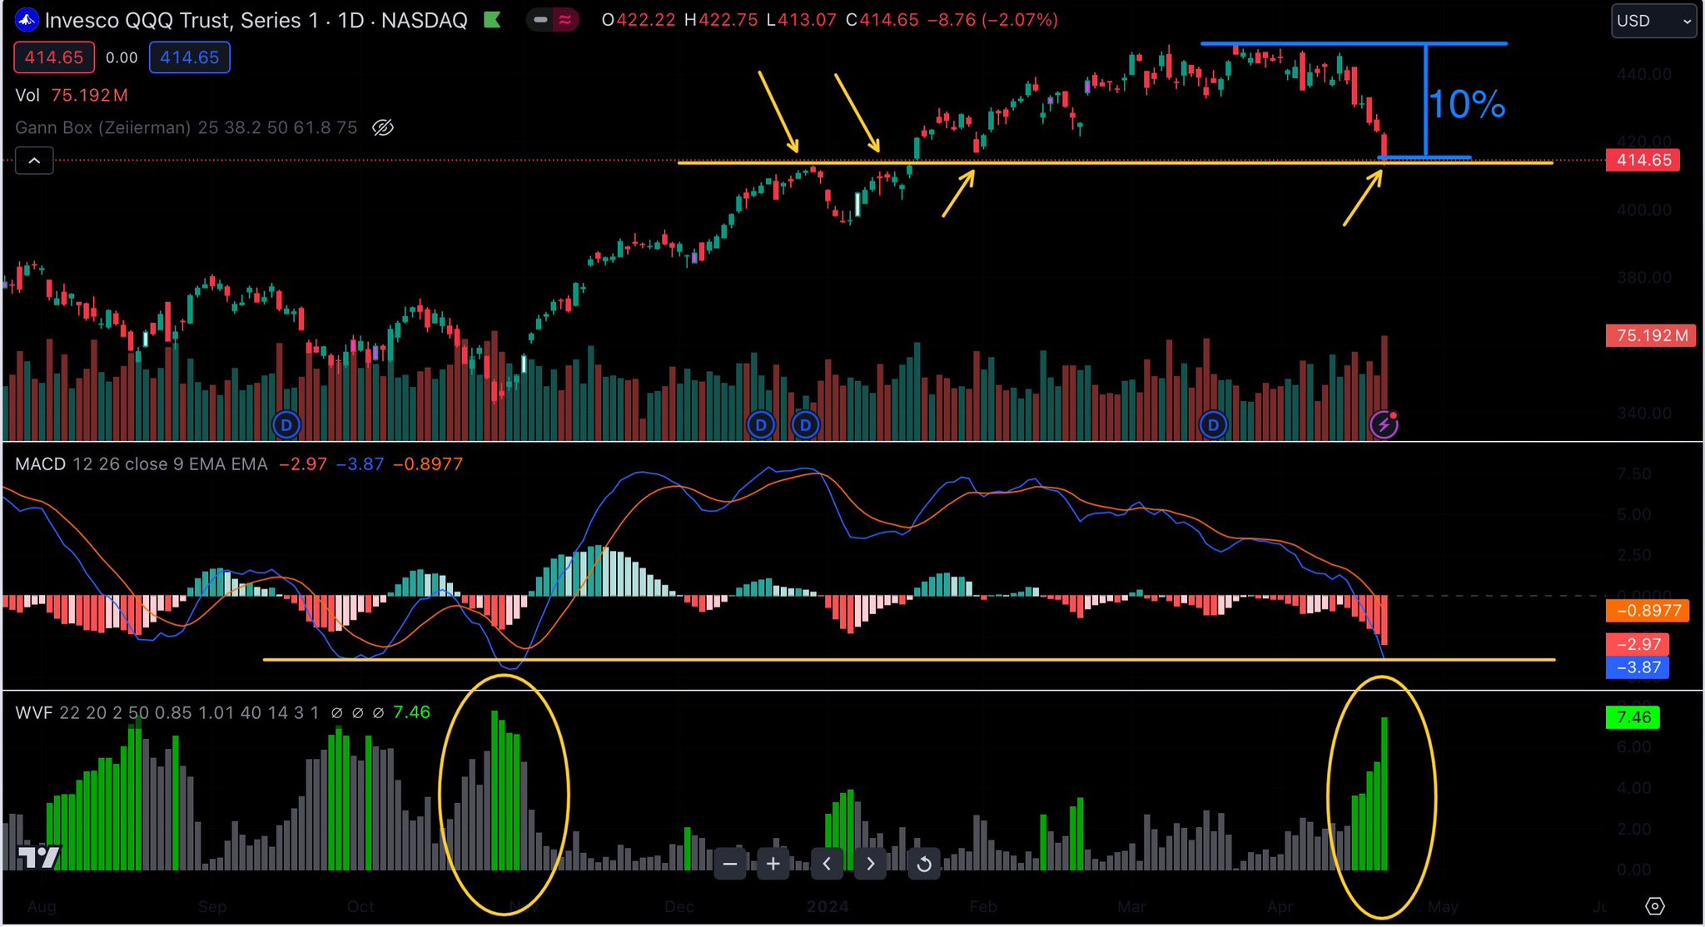Click the TradingView logo in chart corner

pyautogui.click(x=39, y=857)
